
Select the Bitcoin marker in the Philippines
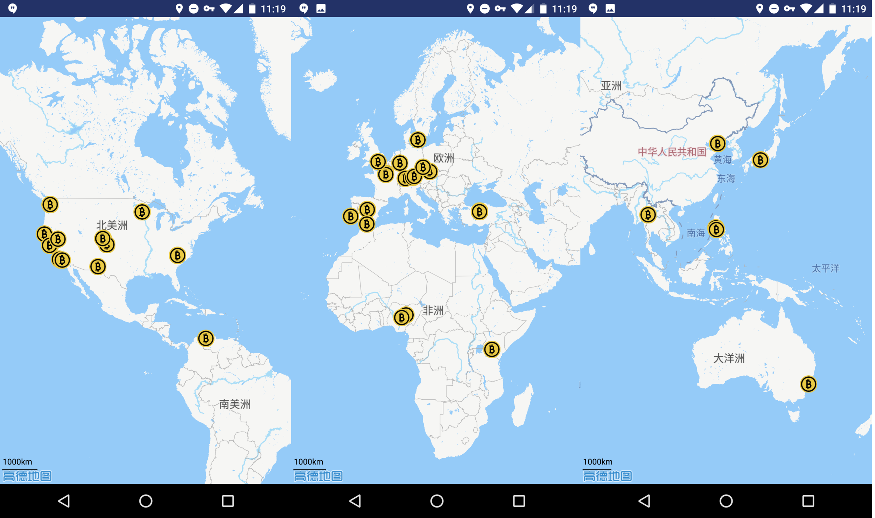(x=716, y=230)
